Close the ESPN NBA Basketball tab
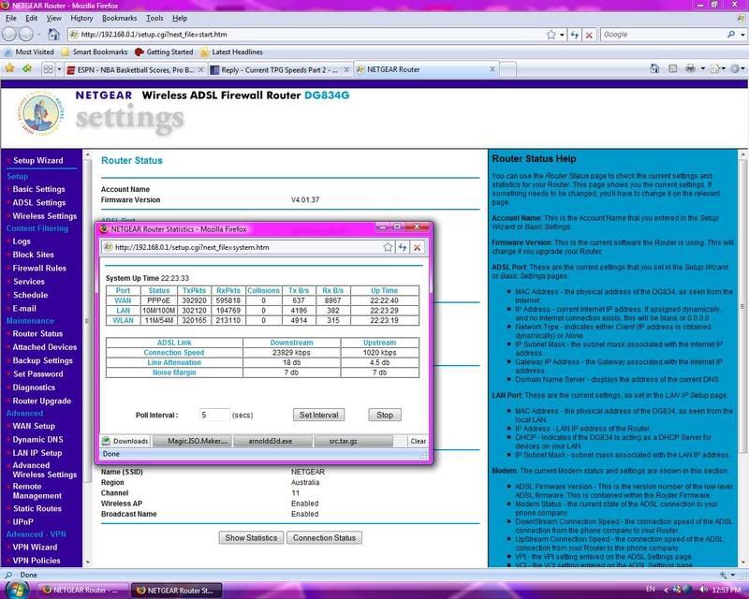The width and height of the screenshot is (749, 599). pyautogui.click(x=201, y=70)
